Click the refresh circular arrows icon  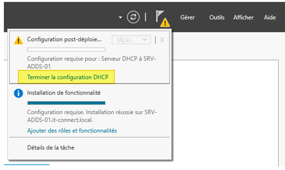tap(133, 17)
